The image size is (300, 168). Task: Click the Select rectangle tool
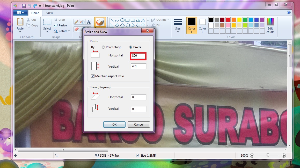click(47, 22)
